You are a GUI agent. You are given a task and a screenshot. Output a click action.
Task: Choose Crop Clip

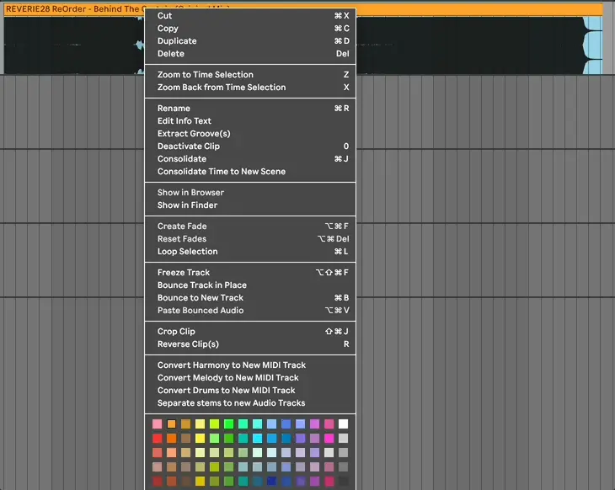[250, 331]
